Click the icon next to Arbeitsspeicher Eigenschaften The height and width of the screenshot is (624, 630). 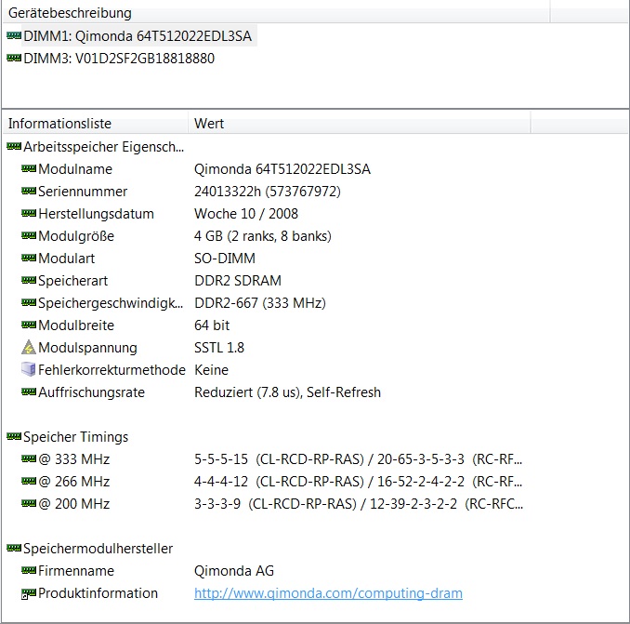coord(14,146)
